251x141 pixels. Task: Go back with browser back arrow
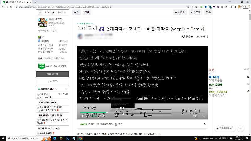pos(3,7)
